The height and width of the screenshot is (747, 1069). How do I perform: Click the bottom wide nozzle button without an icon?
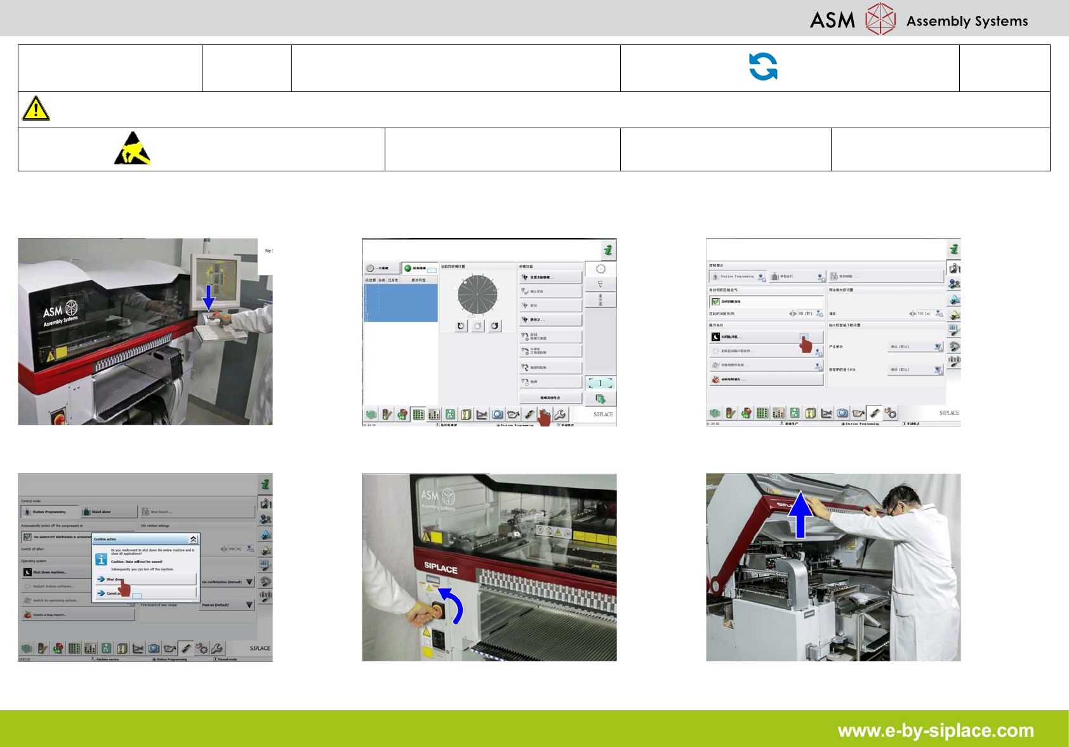click(550, 398)
